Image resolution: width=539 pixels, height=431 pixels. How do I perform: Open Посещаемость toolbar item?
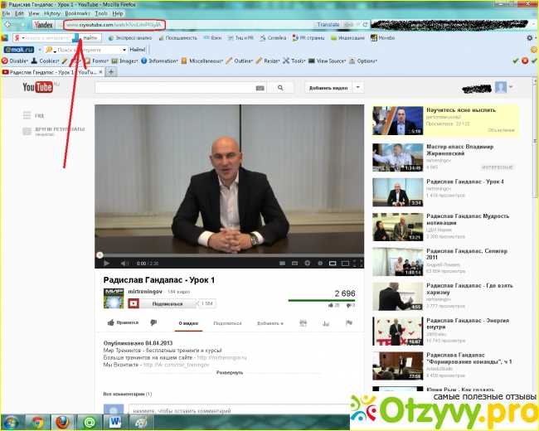[x=177, y=38]
